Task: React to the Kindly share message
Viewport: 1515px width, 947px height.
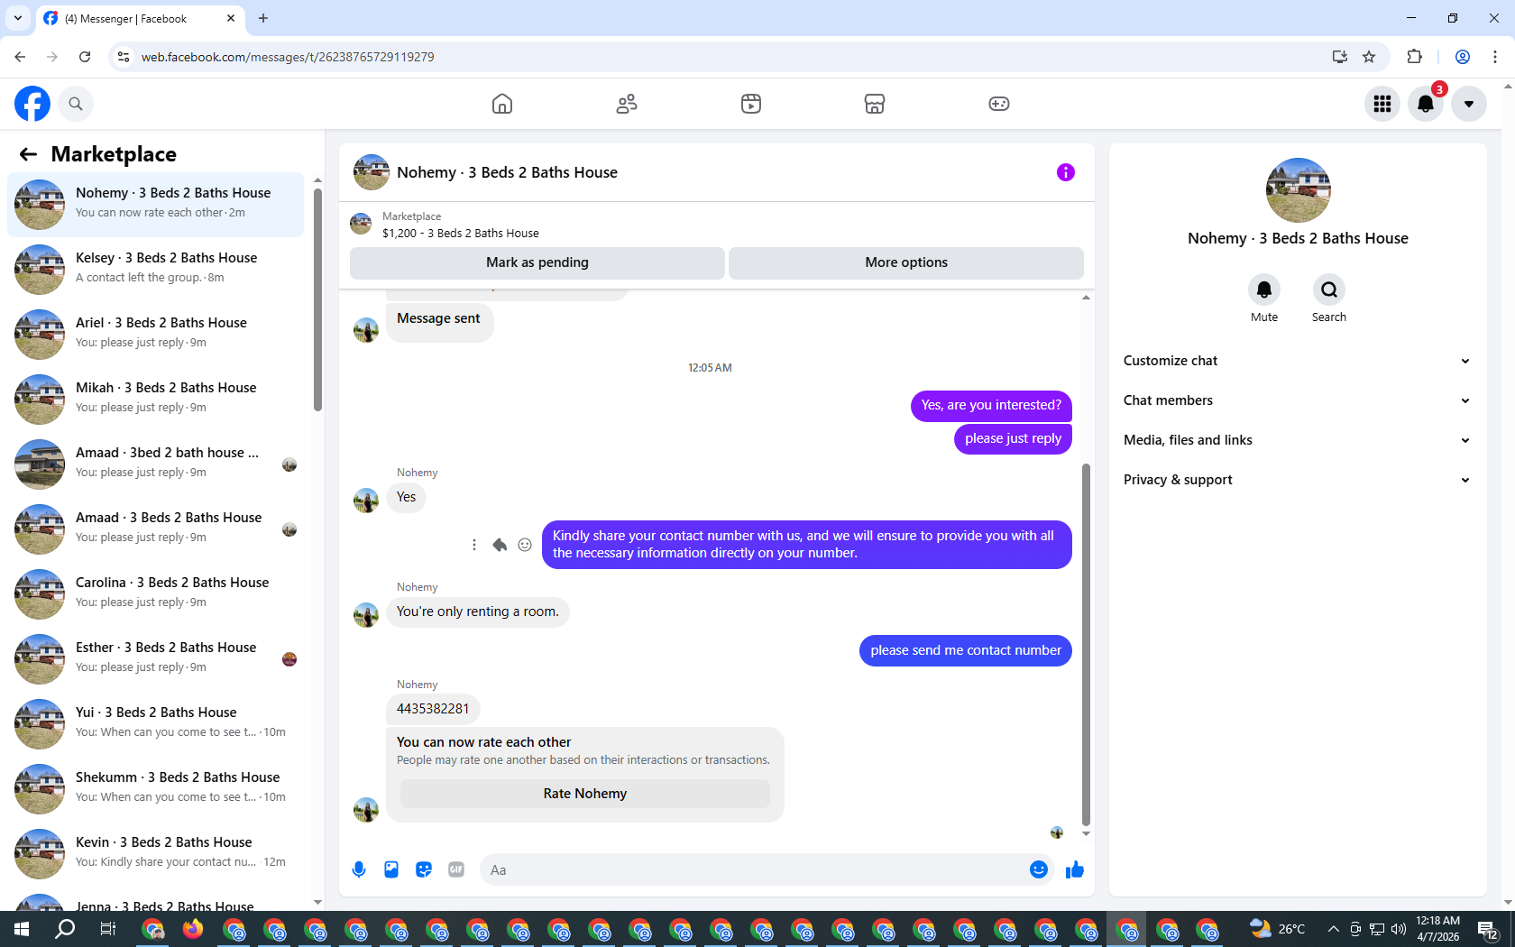Action: pyautogui.click(x=525, y=545)
